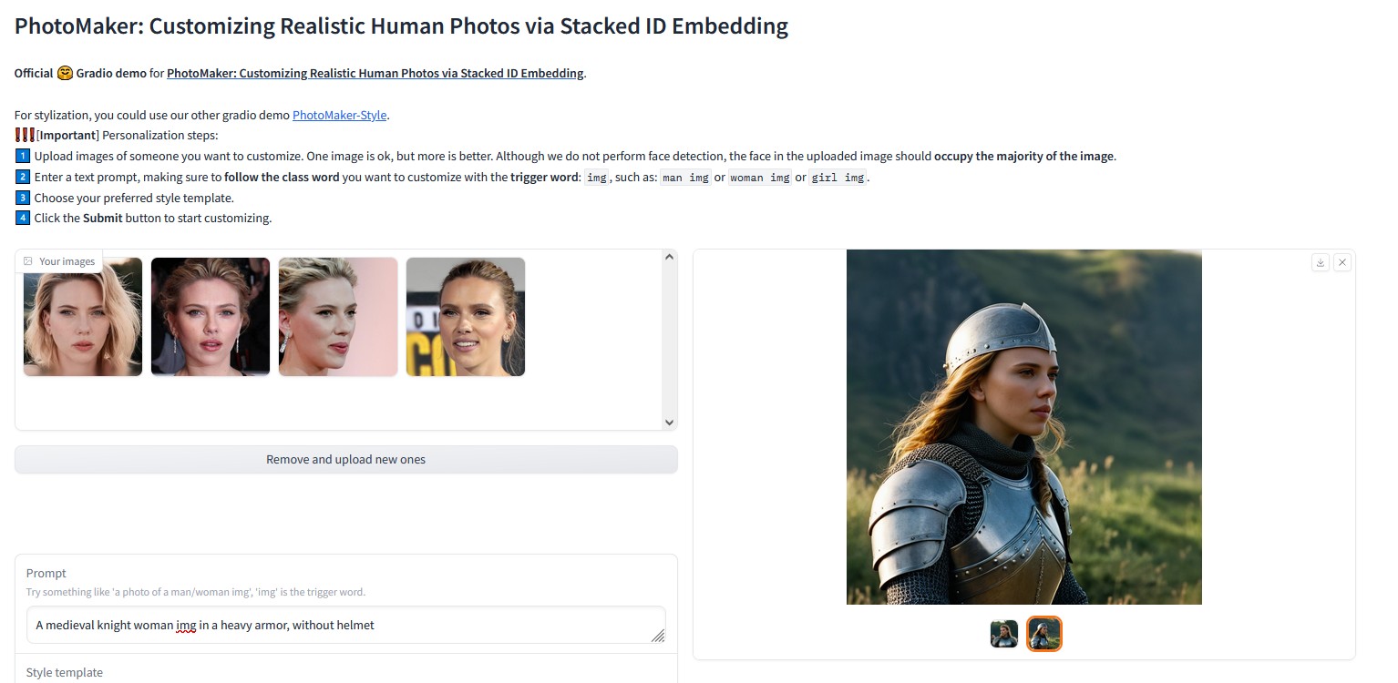The image size is (1398, 683).
Task: Open the bold PhotoMaker paper title link
Action: coord(375,73)
